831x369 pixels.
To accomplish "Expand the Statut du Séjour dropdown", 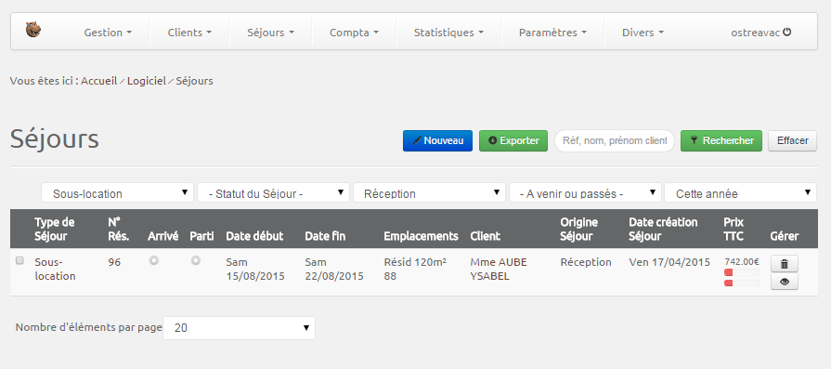I will [x=274, y=193].
